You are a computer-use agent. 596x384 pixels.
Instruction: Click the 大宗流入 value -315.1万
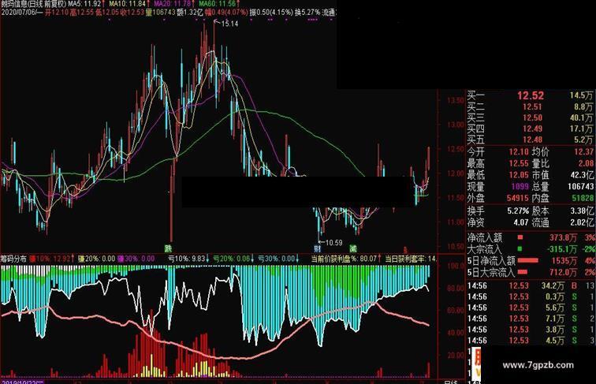point(561,249)
